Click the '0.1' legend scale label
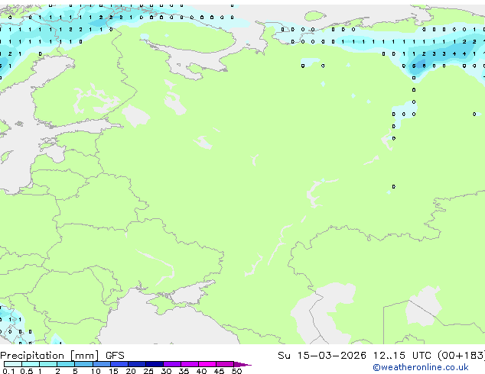The image size is (485, 374). (x=8, y=371)
